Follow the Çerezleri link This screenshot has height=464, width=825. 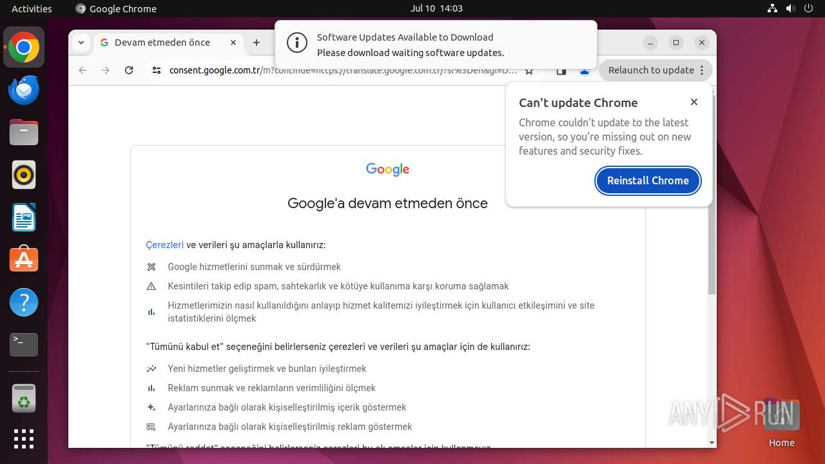[x=165, y=245]
